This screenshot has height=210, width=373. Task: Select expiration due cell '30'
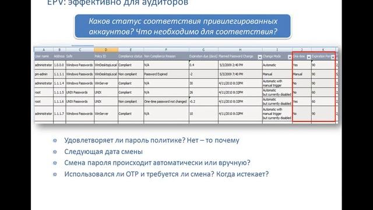[x=203, y=83]
